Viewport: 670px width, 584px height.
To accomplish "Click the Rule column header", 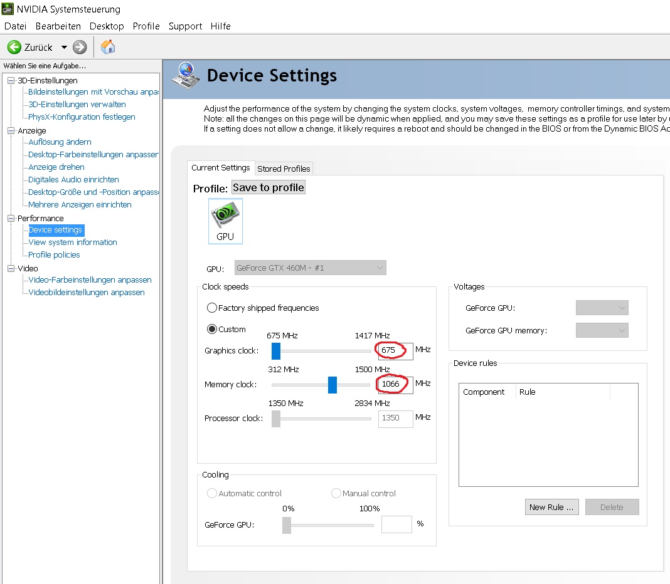I will click(563, 392).
